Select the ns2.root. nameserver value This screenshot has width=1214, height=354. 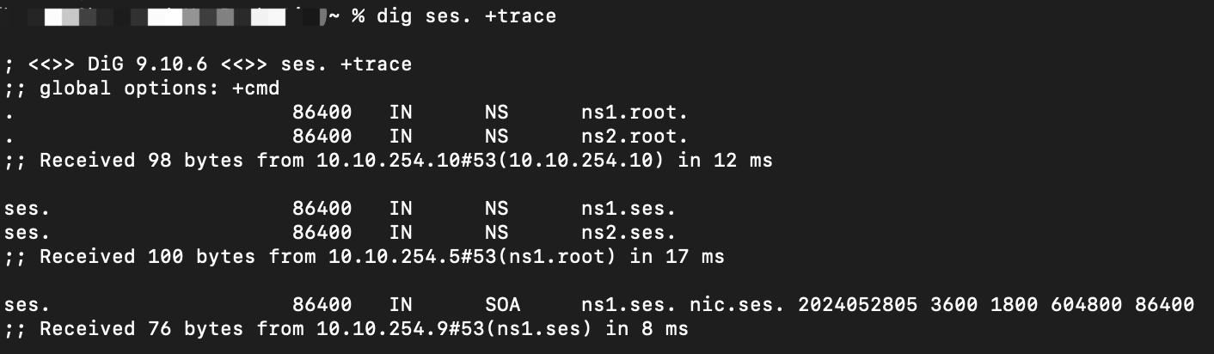click(x=635, y=137)
